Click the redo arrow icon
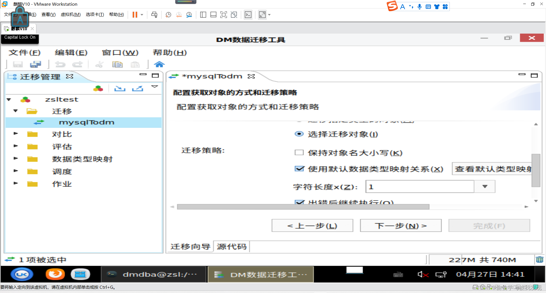Image resolution: width=546 pixels, height=293 pixels. coord(77,64)
